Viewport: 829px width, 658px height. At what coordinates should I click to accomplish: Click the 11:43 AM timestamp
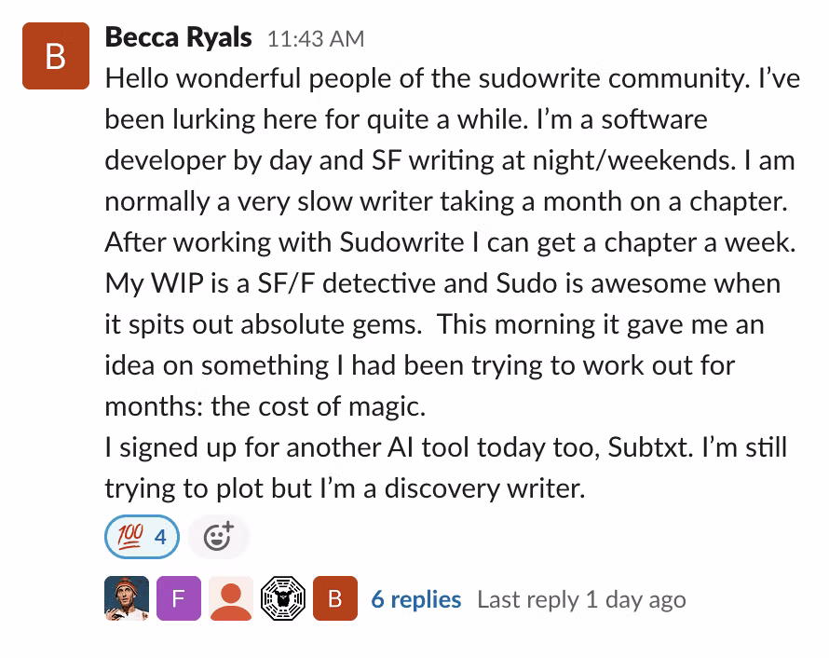(x=315, y=39)
